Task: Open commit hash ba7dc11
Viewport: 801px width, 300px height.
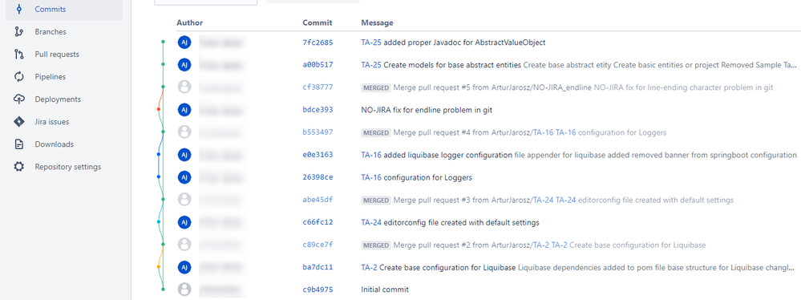Action: point(318,267)
